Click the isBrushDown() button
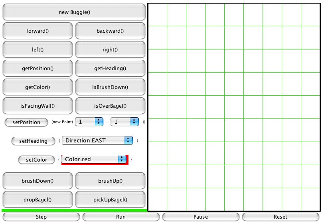Screen dimensions: 328x223 110,87
